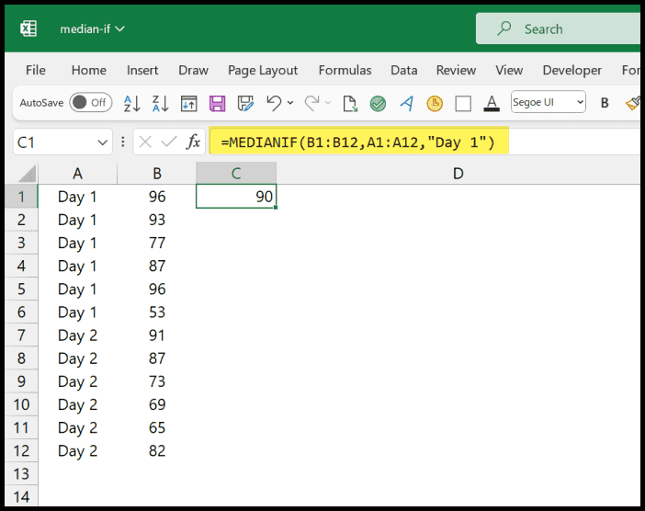Click the Sort Z to A icon
The image size is (645, 511).
coord(160,103)
